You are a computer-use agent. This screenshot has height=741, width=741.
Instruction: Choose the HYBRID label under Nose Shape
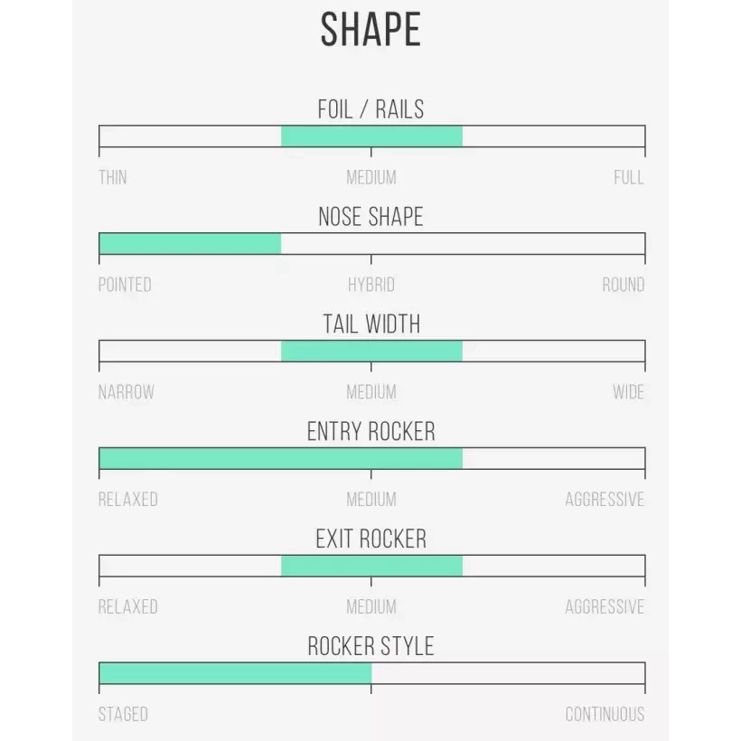pos(371,285)
